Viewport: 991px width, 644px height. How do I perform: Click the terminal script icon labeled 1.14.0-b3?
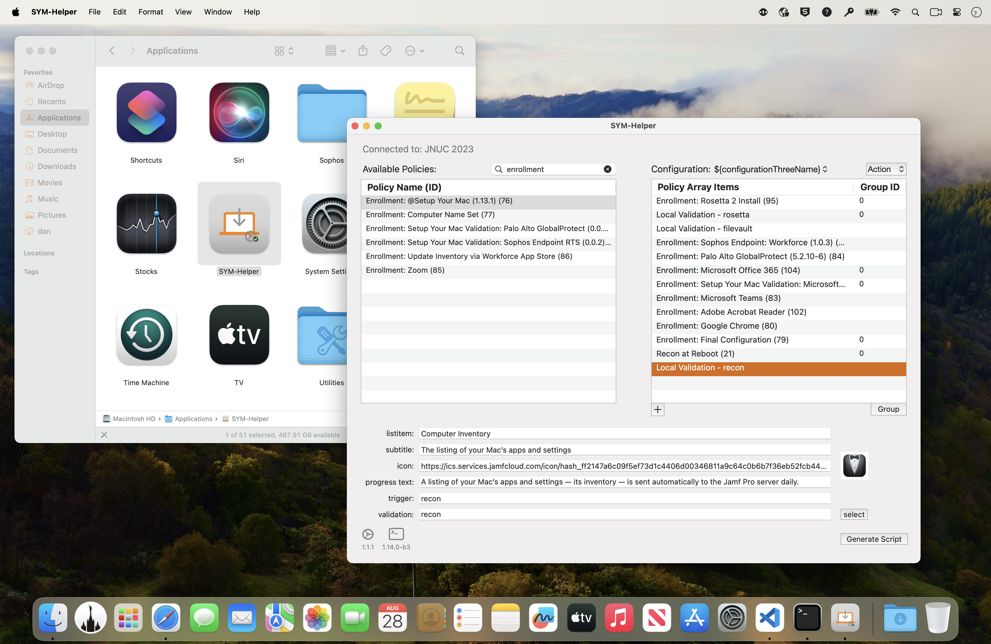tap(396, 534)
